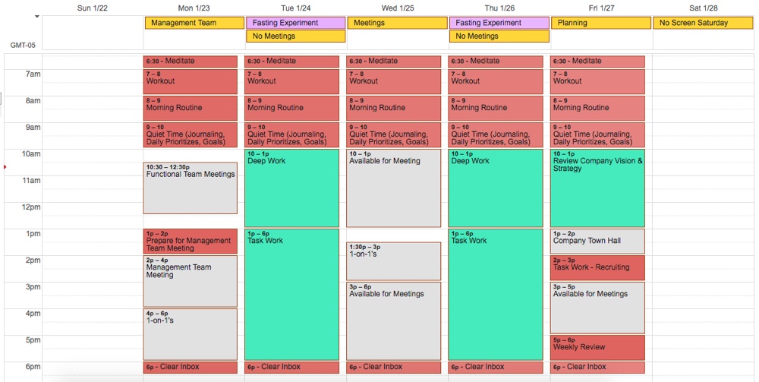Select the Weekly Review event
Screen dimensions: 759x382
[x=597, y=347]
